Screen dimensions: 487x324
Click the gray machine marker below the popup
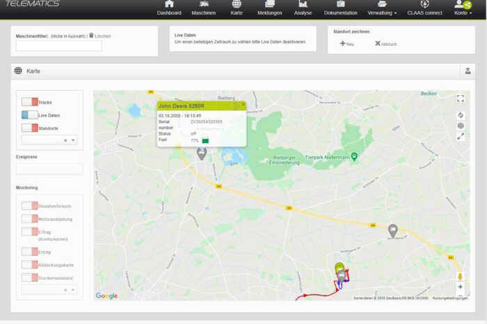[202, 154]
